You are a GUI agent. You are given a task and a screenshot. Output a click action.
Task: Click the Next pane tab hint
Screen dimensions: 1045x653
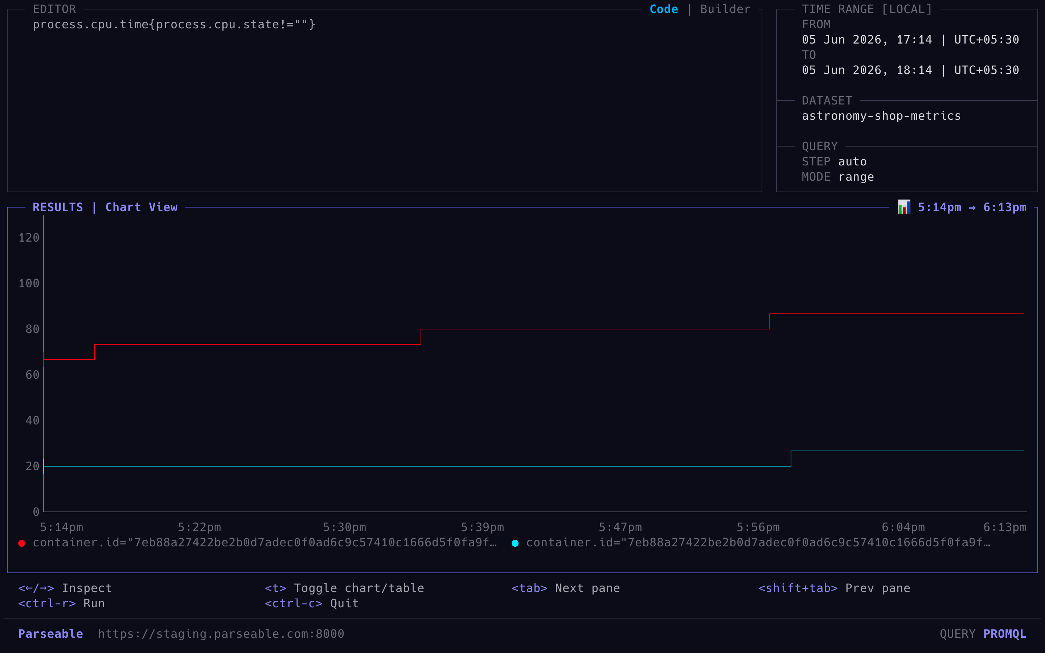(566, 588)
